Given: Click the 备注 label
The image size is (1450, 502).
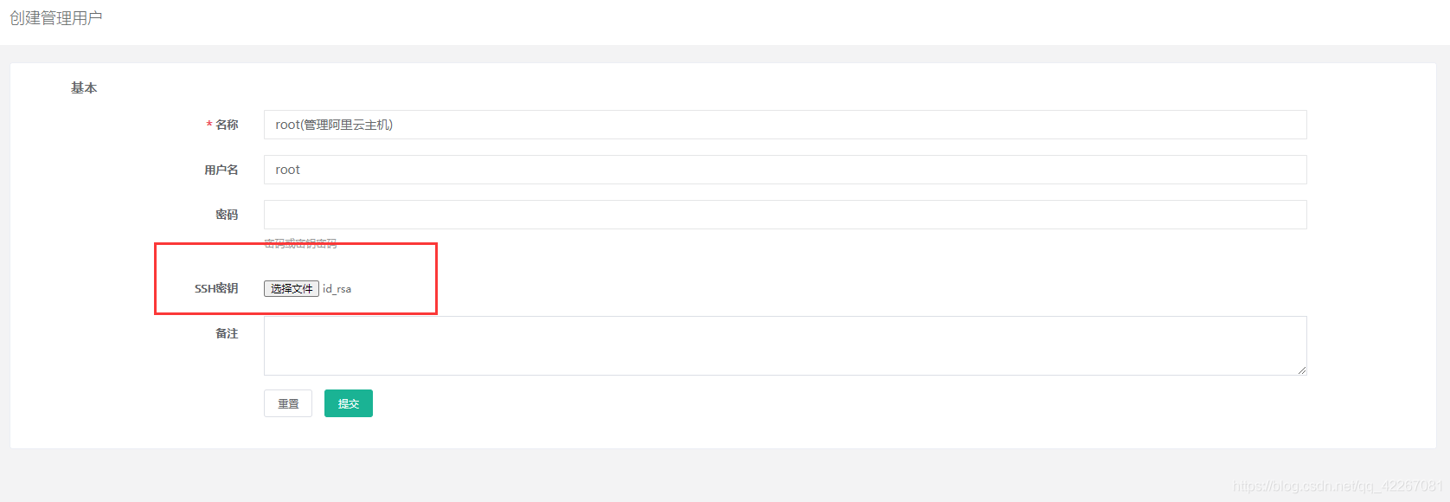Looking at the screenshot, I should pyautogui.click(x=227, y=333).
